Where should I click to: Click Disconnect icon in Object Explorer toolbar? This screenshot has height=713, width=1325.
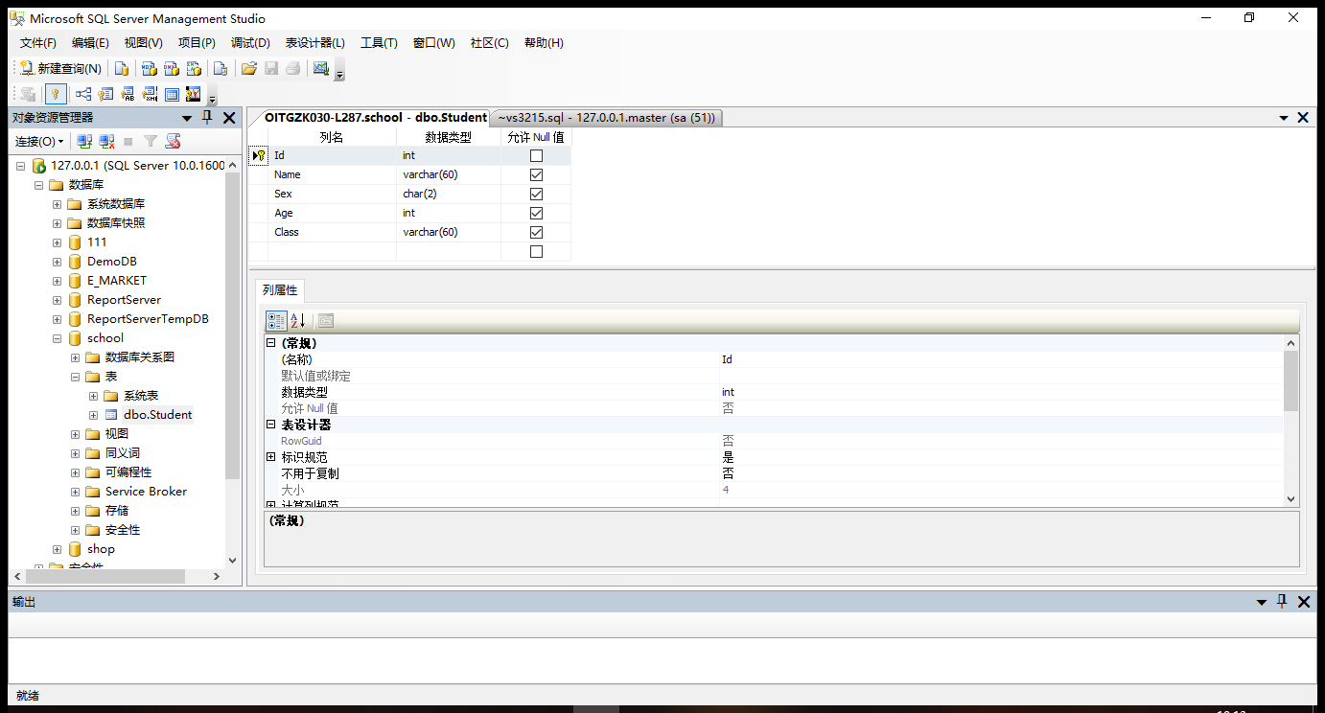tap(107, 141)
